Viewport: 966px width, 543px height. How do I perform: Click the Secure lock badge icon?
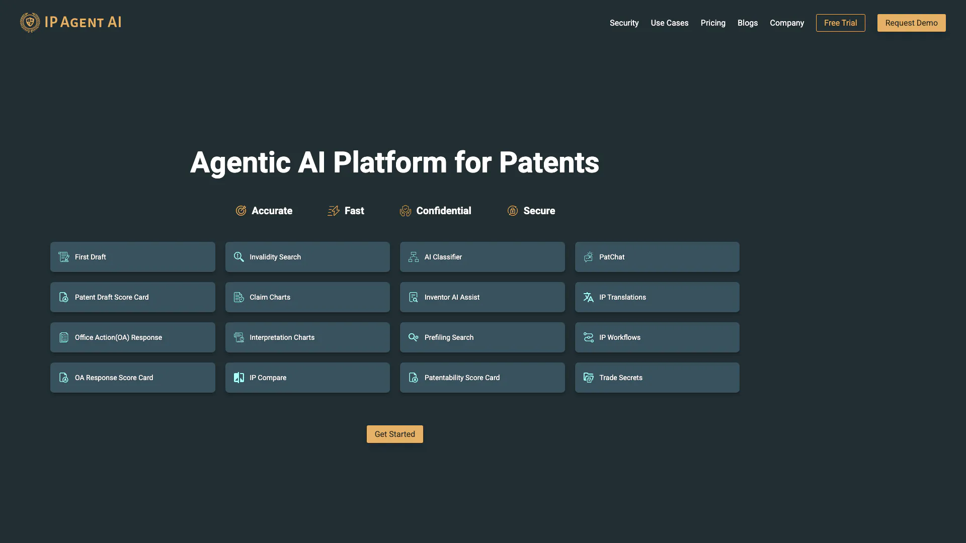(512, 211)
